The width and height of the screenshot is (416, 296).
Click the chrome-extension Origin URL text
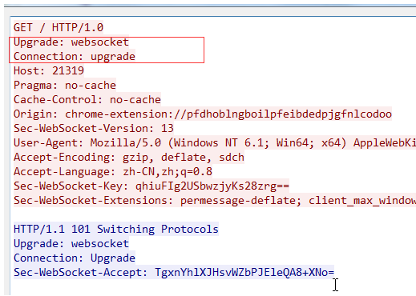(228, 114)
